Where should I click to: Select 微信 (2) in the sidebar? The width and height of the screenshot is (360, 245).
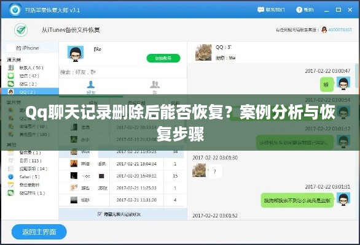pos(30,84)
